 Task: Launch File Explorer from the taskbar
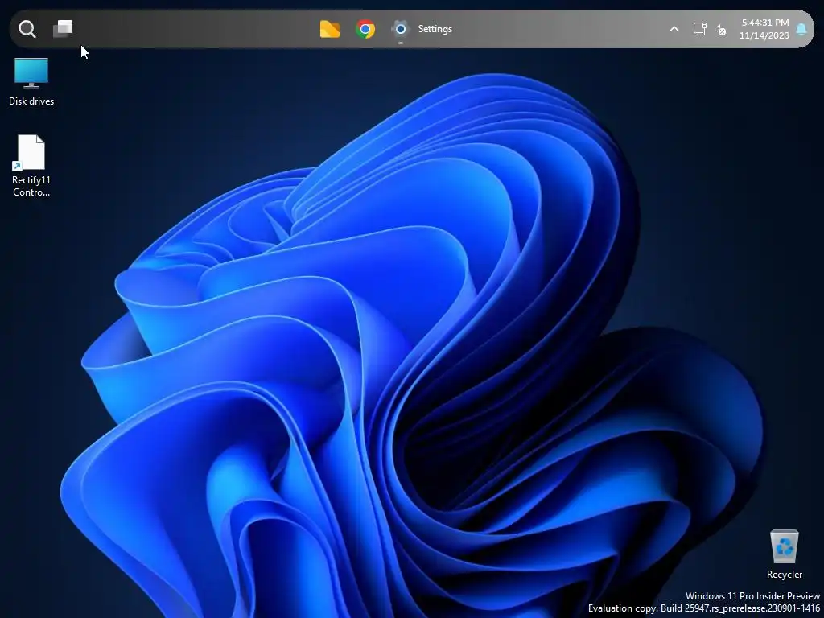pyautogui.click(x=329, y=29)
